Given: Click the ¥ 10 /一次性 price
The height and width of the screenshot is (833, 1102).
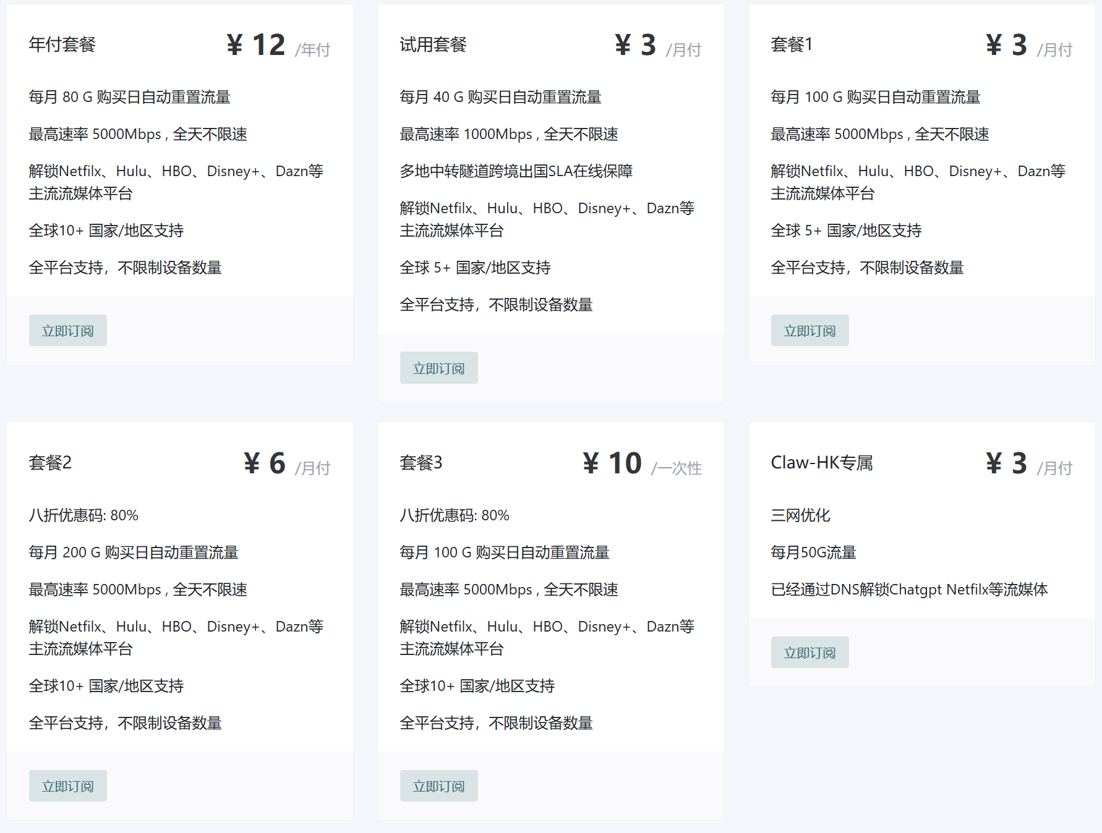Looking at the screenshot, I should pyautogui.click(x=642, y=463).
